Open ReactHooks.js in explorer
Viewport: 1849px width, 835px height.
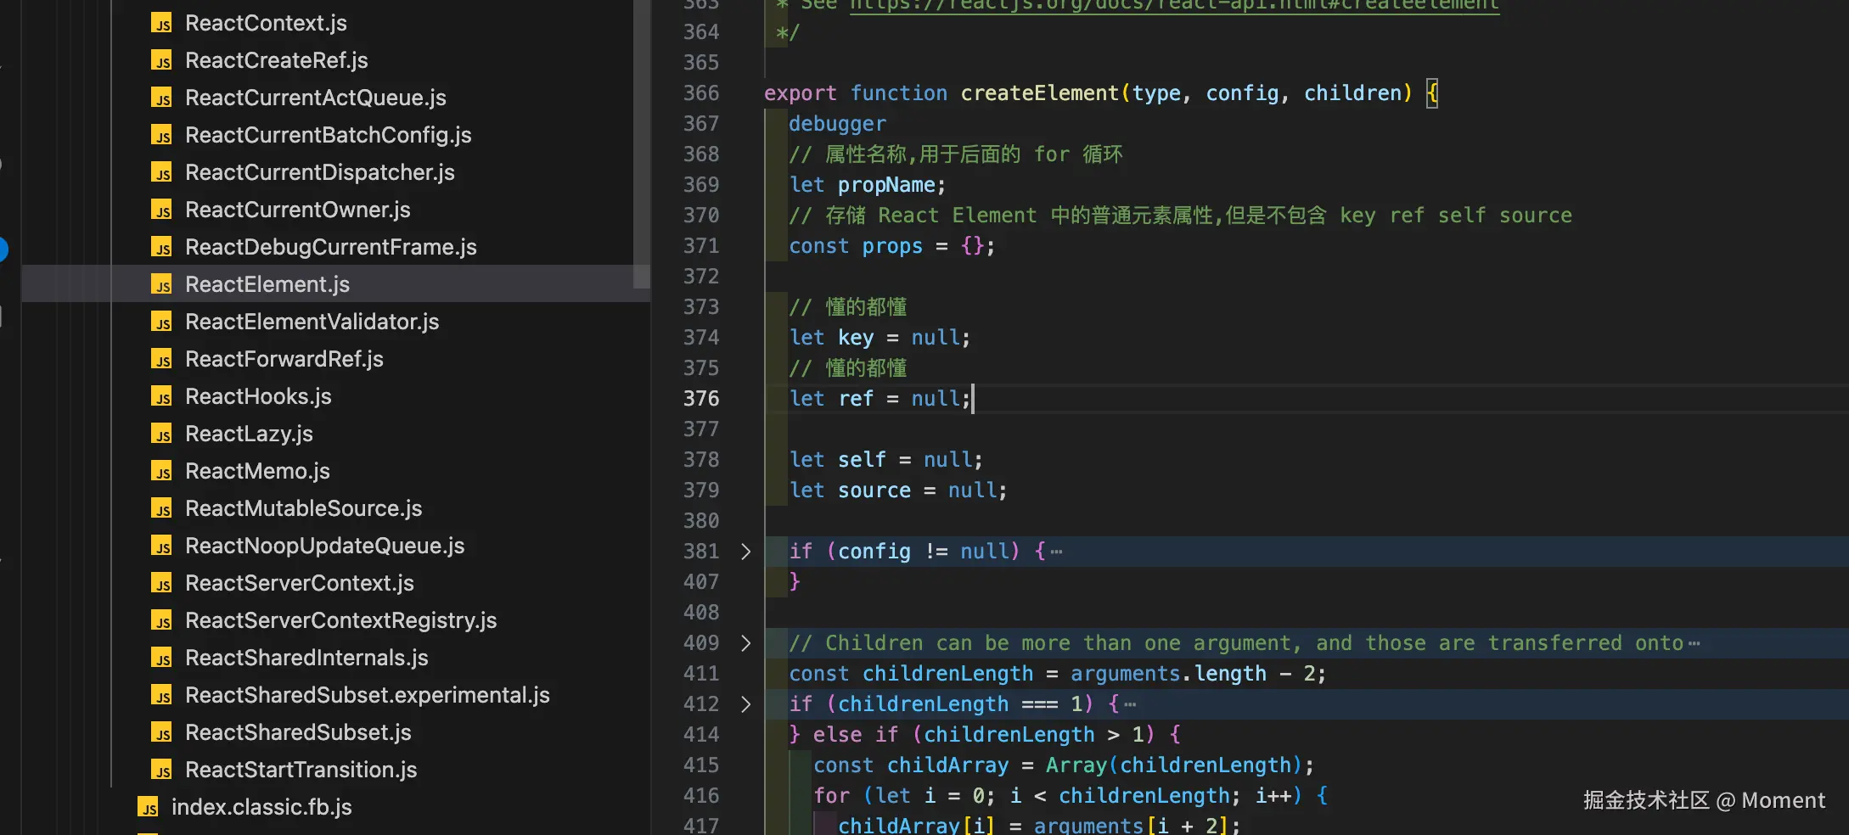click(258, 396)
